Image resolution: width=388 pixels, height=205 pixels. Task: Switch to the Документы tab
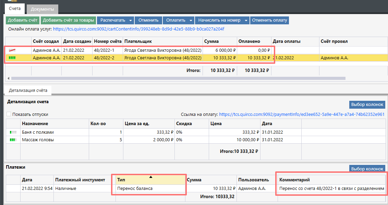pos(43,9)
